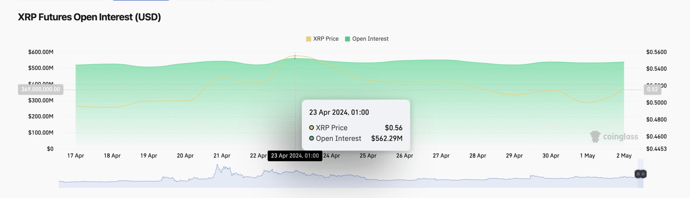Toggle the Open Interest series label
Image resolution: width=690 pixels, height=198 pixels.
(x=370, y=39)
